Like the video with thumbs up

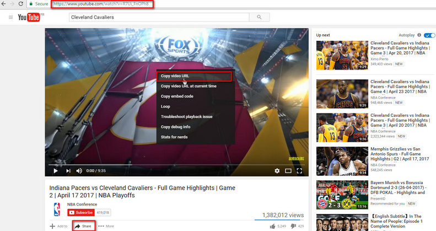[272, 226]
